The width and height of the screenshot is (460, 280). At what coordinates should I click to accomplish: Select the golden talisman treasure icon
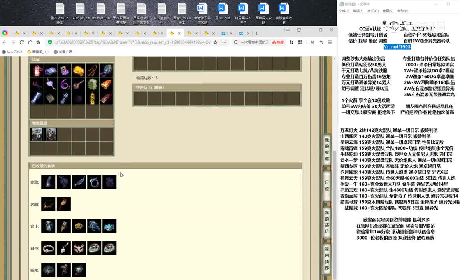pyautogui.click(x=92, y=98)
